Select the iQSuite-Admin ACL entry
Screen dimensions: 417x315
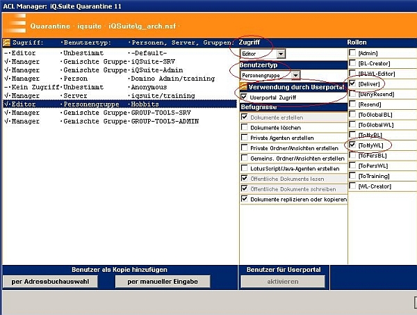pyautogui.click(x=155, y=70)
